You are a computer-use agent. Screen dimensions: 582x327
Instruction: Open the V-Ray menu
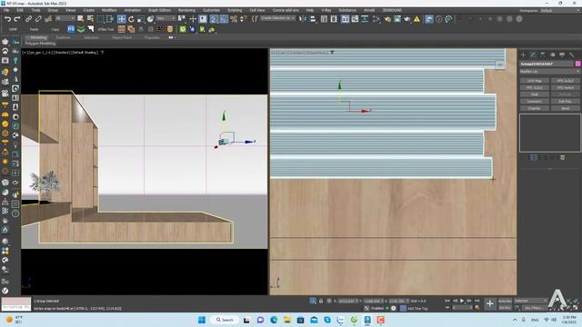coord(326,10)
